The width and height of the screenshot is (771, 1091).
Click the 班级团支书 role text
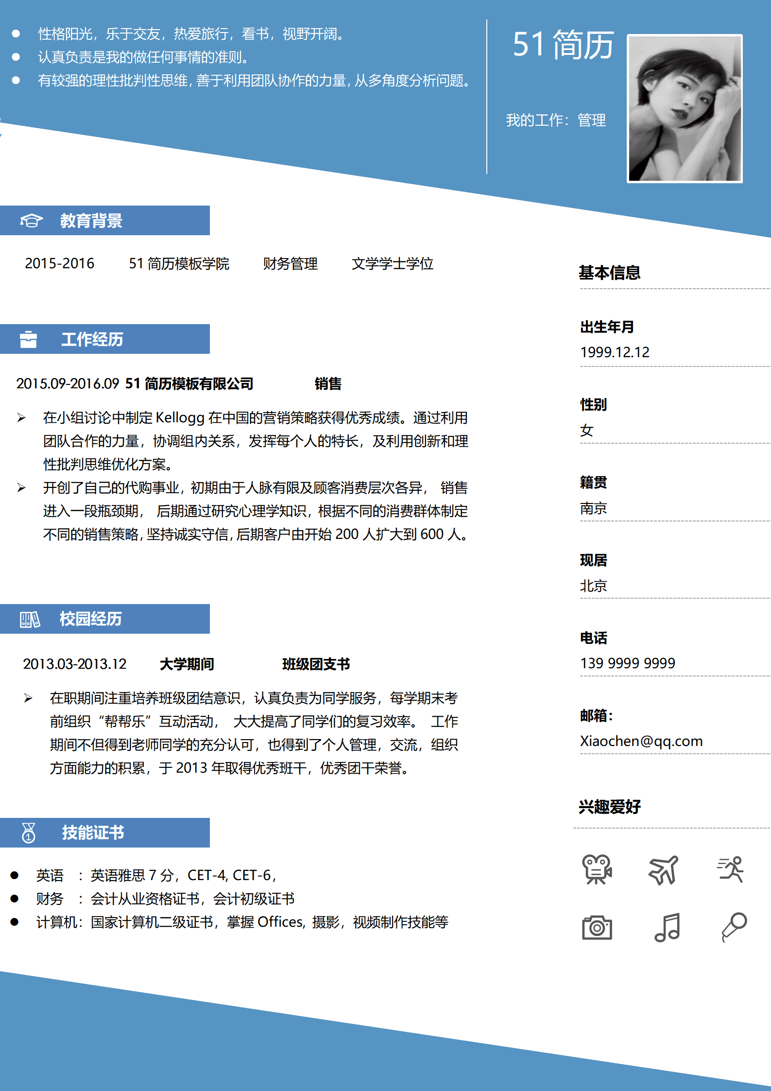tap(316, 664)
